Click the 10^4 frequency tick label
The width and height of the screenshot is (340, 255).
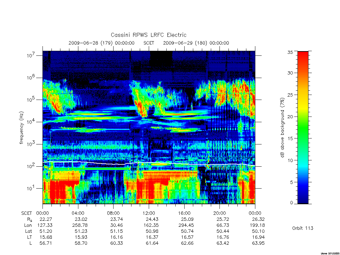pos(31,122)
